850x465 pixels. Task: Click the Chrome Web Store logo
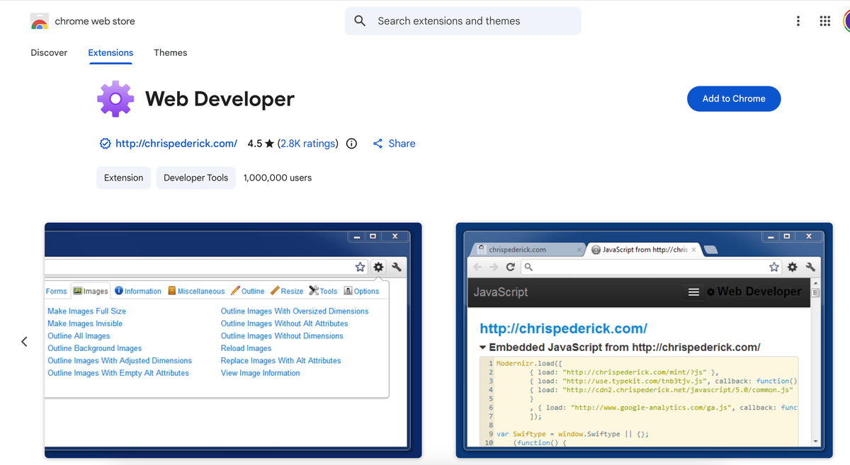coord(39,21)
